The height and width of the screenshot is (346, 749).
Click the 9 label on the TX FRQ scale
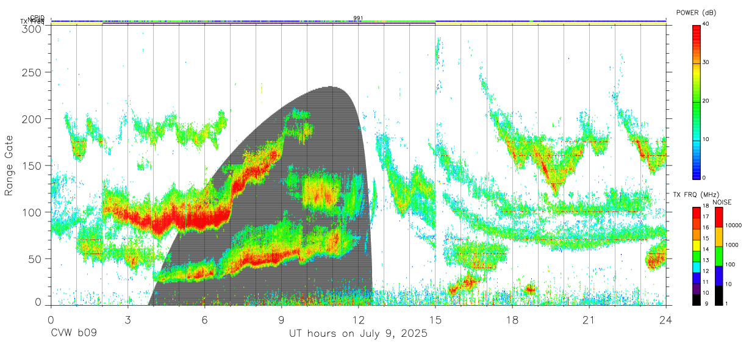tap(708, 303)
